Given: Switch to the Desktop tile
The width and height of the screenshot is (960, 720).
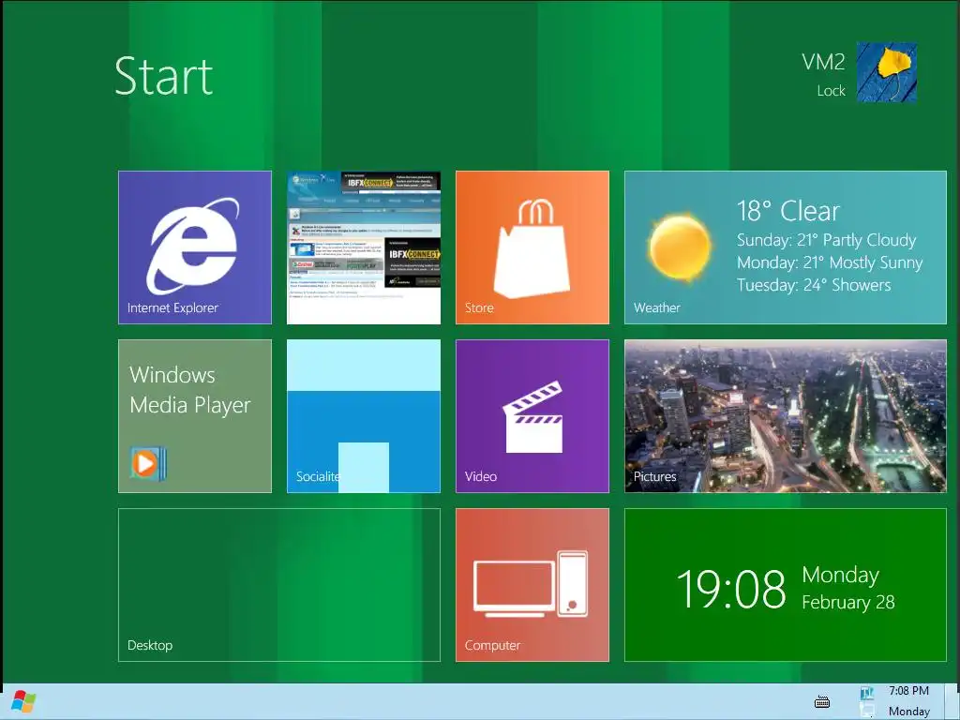Looking at the screenshot, I should 279,585.
